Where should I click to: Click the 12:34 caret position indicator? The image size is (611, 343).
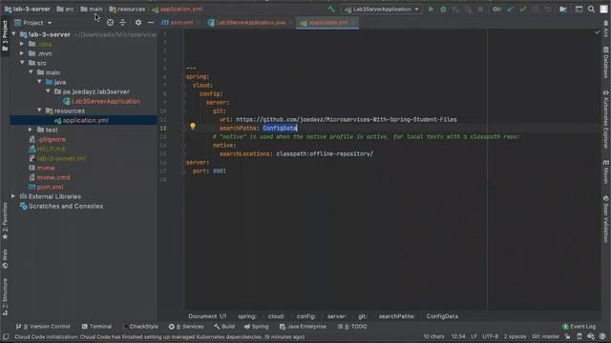pyautogui.click(x=458, y=336)
